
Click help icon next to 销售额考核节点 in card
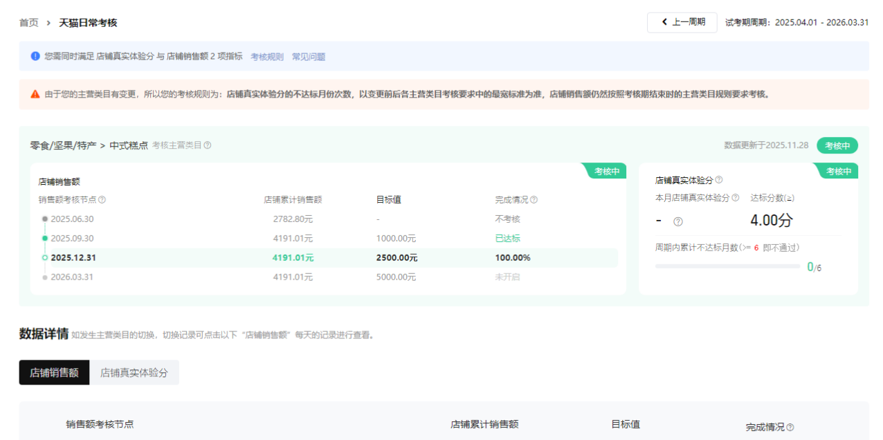pyautogui.click(x=102, y=200)
